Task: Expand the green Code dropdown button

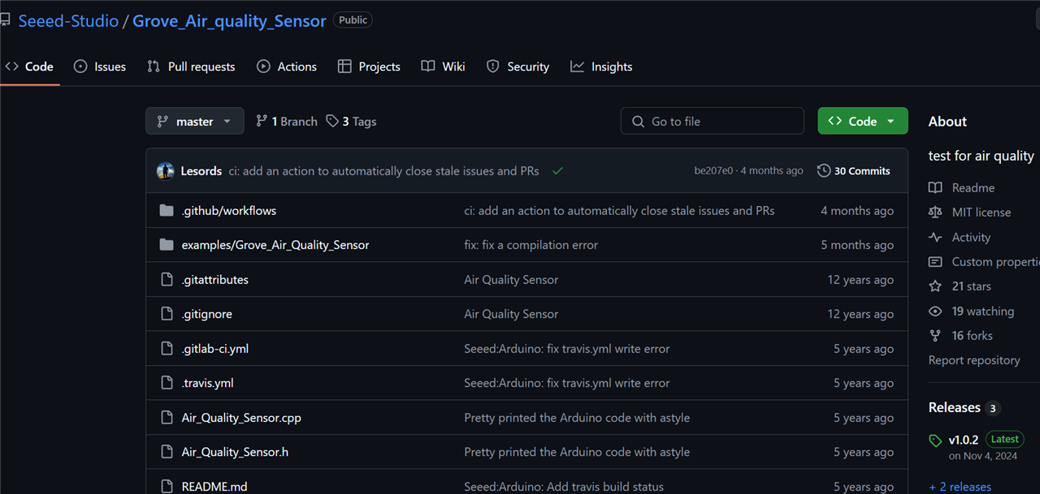Action: [x=863, y=122]
